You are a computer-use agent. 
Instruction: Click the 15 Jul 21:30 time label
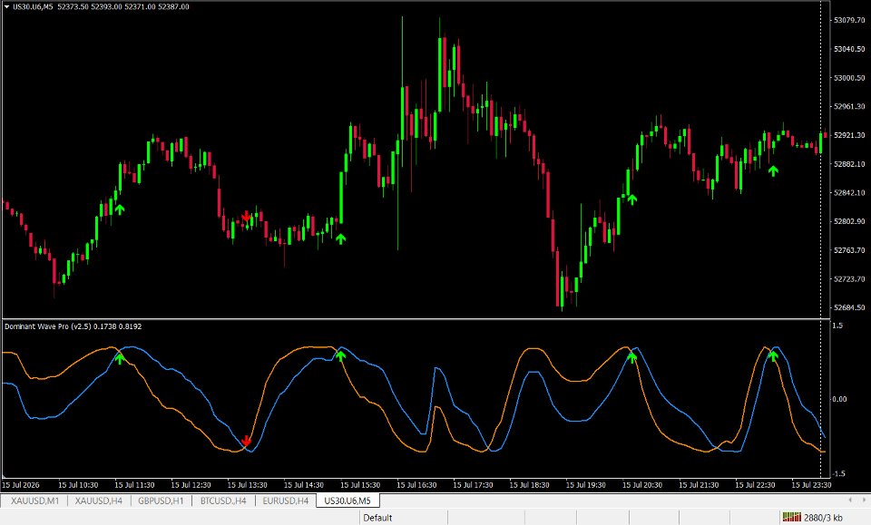pyautogui.click(x=699, y=485)
